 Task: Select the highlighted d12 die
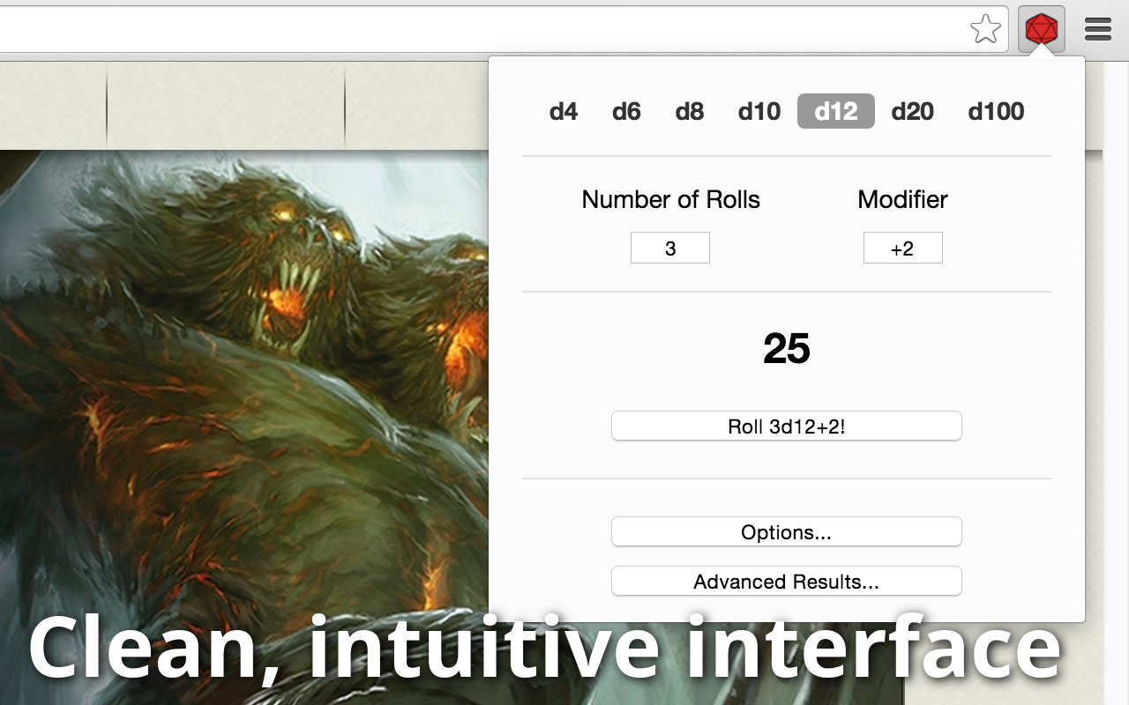[836, 111]
